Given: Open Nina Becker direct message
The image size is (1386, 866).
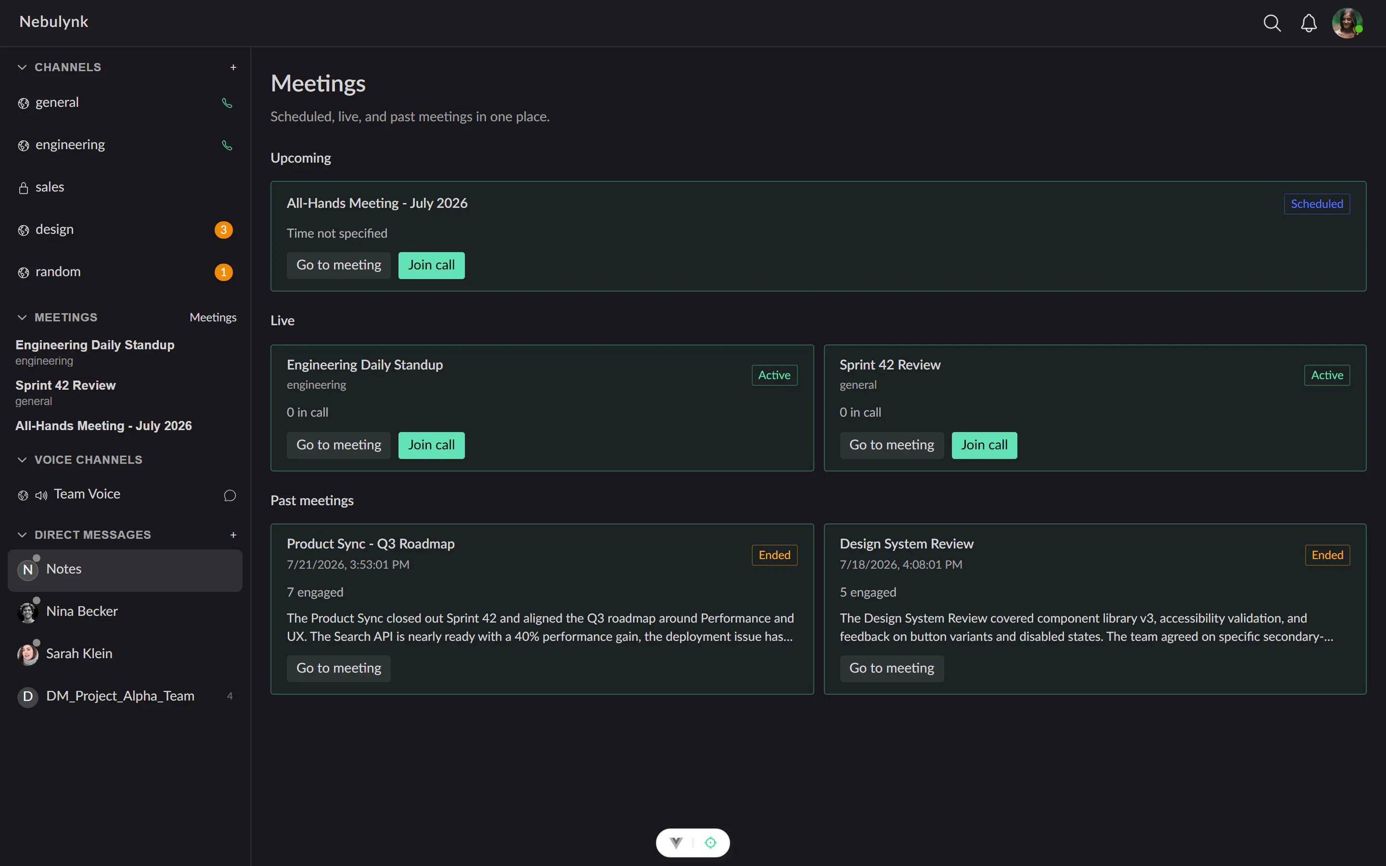Looking at the screenshot, I should (x=125, y=612).
